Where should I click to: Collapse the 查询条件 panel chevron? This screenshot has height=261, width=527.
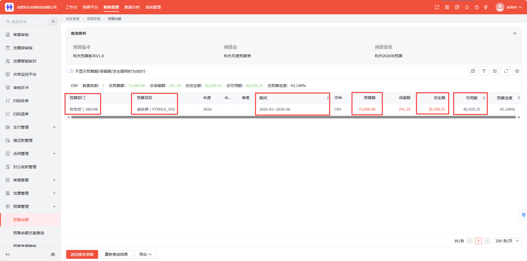pos(515,33)
